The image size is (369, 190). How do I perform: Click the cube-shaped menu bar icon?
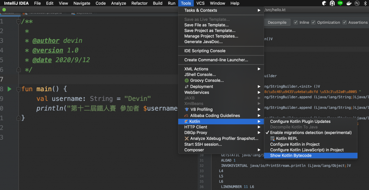pos(324,3)
